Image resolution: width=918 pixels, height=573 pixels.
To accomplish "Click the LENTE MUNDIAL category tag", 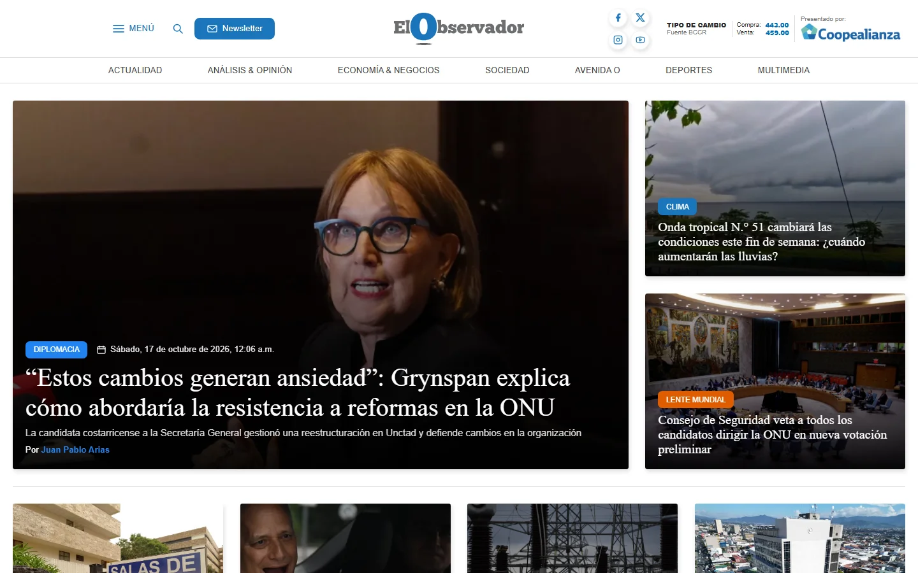I will [696, 400].
